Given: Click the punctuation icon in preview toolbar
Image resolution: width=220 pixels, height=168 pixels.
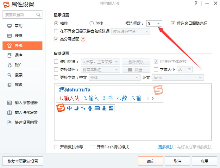Looking at the screenshot, I should [x=83, y=108].
